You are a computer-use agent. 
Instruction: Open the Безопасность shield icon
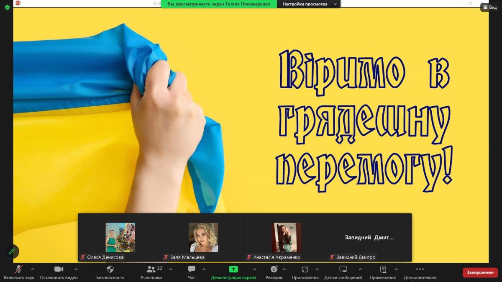[110, 269]
